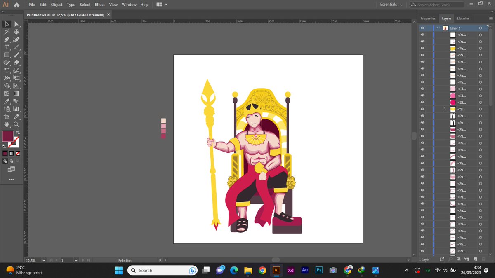This screenshot has width=495, height=278.
Task: Choose the Paintbrush tool
Action: coord(16,55)
